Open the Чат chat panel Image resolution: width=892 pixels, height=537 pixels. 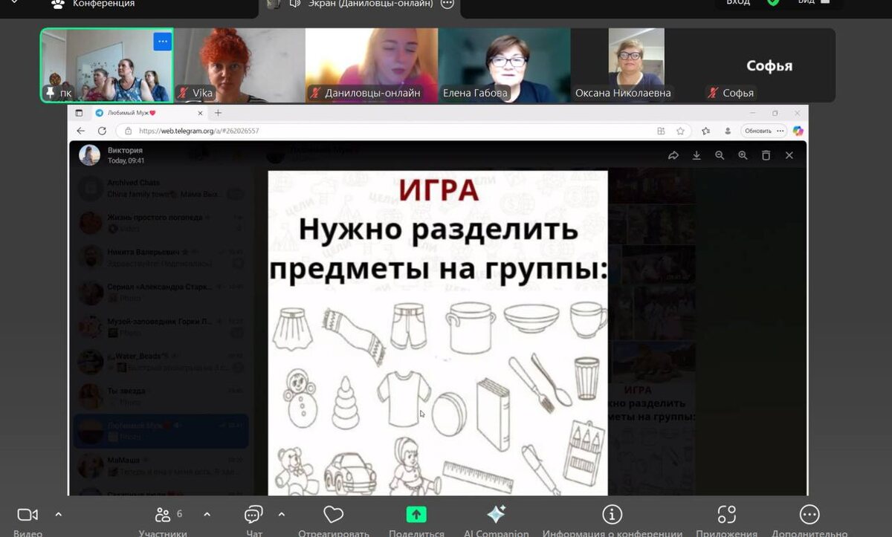253,515
